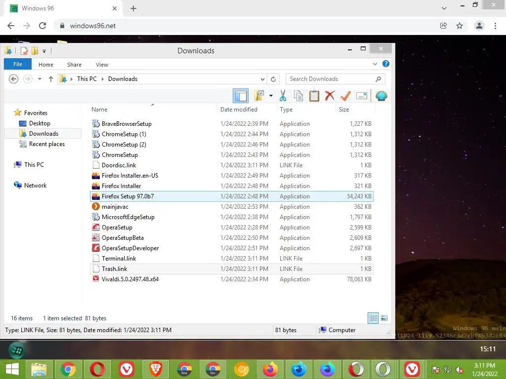The height and width of the screenshot is (379, 506).
Task: Open Classic Shell settings shell icon
Action: tap(381, 96)
